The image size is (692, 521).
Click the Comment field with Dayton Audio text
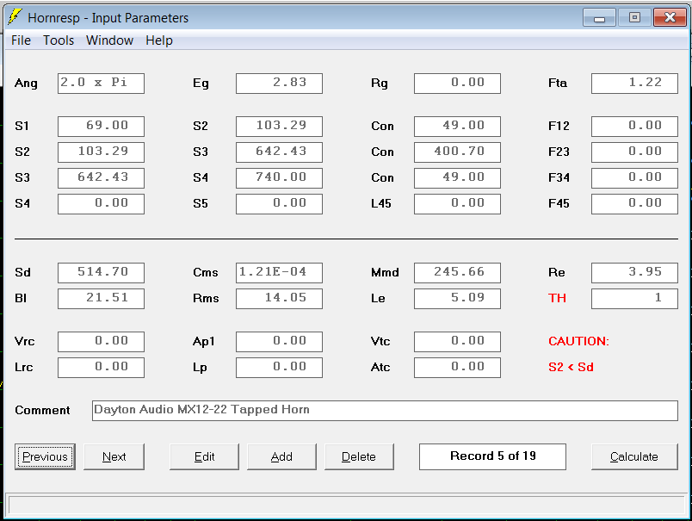(385, 411)
